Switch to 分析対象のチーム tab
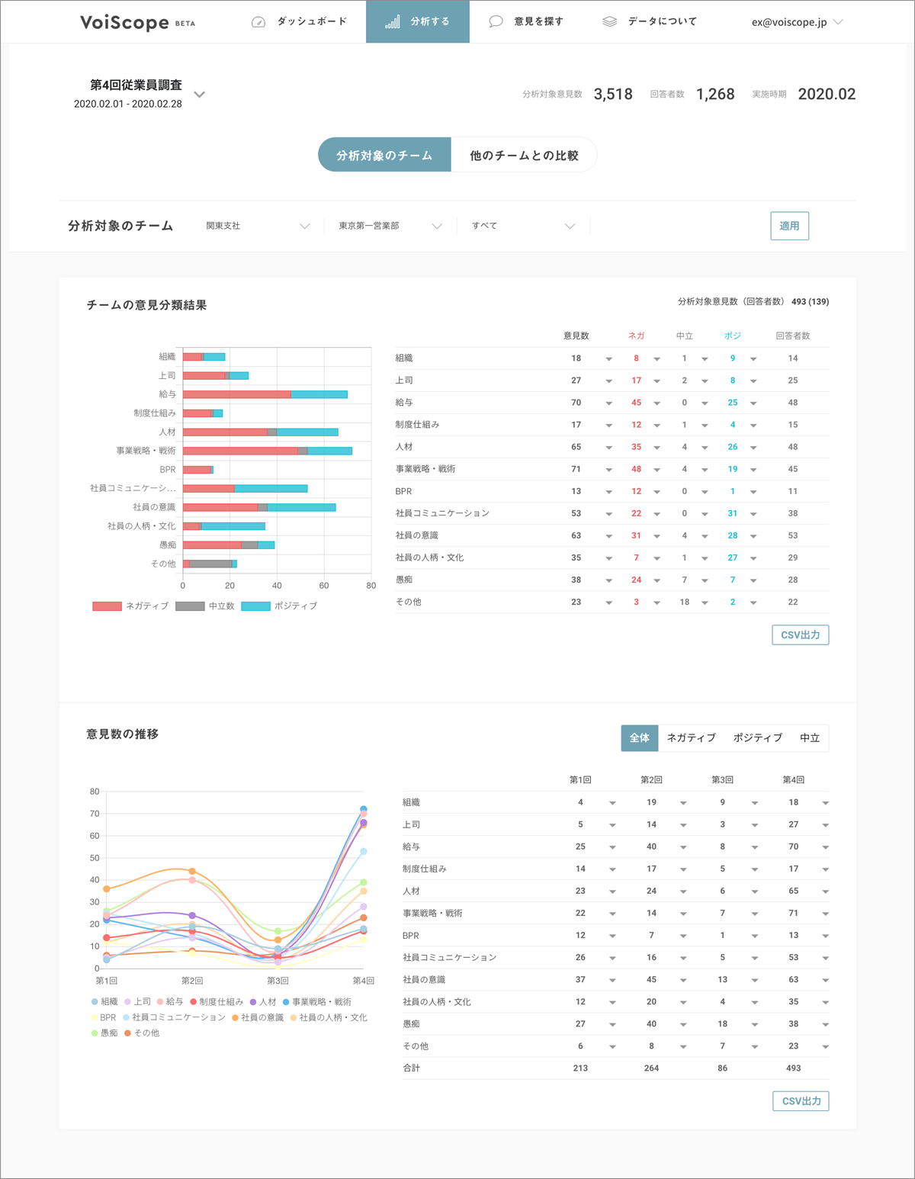The height and width of the screenshot is (1179, 915). (384, 155)
